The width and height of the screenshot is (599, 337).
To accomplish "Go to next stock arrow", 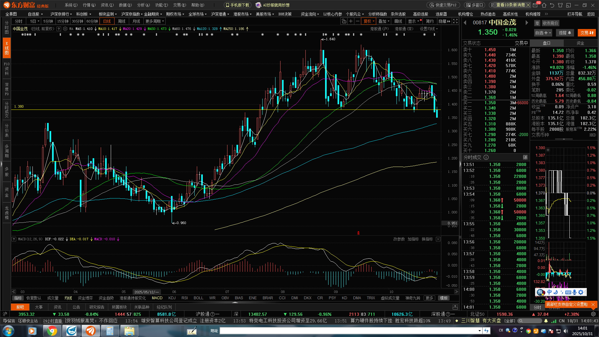I will point(527,22).
